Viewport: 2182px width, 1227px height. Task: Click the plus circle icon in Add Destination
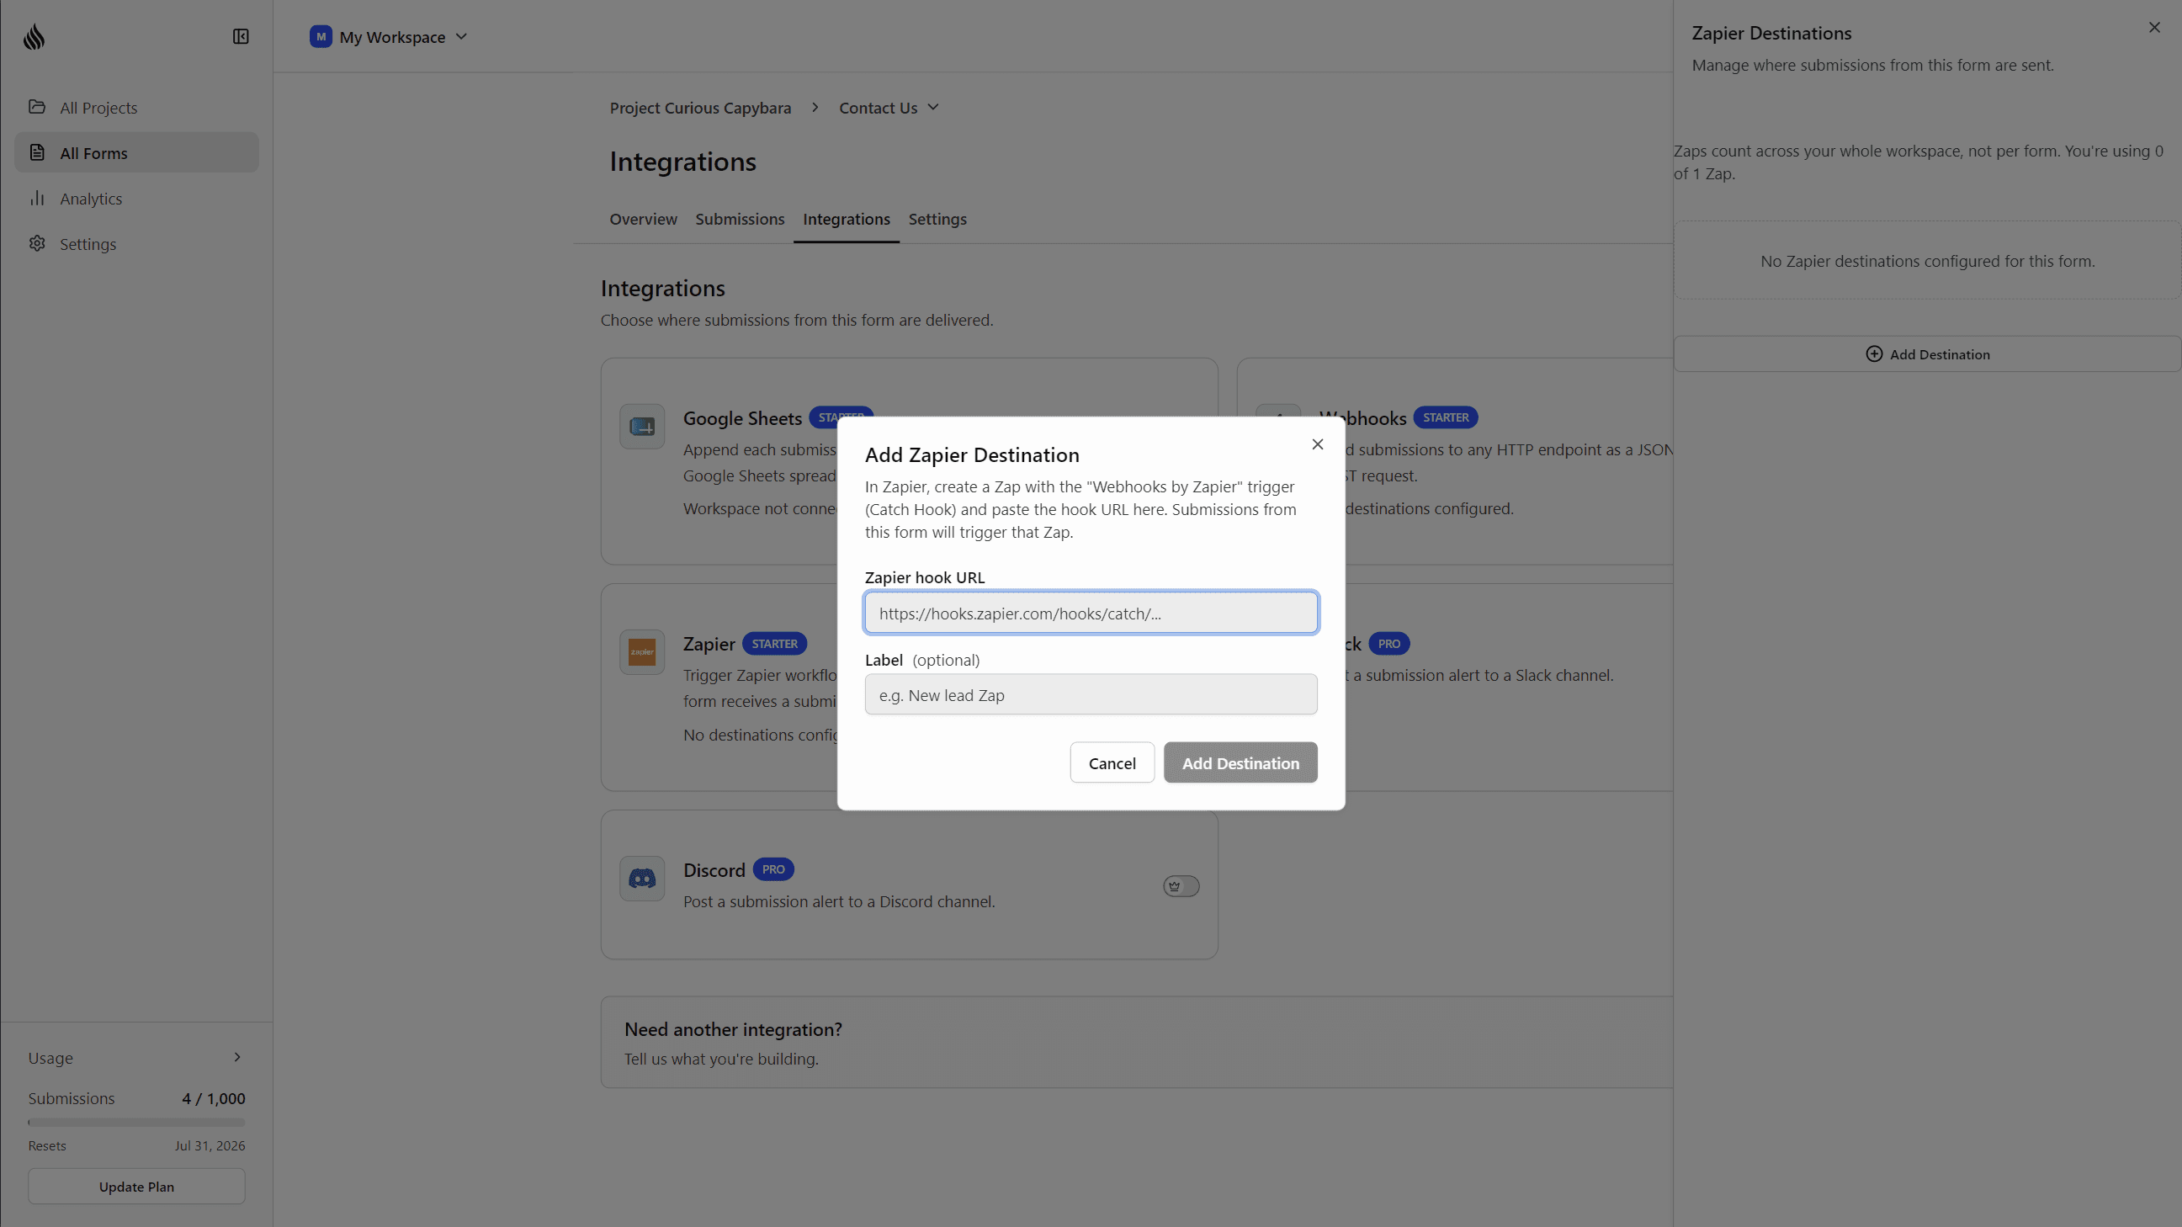click(x=1874, y=354)
